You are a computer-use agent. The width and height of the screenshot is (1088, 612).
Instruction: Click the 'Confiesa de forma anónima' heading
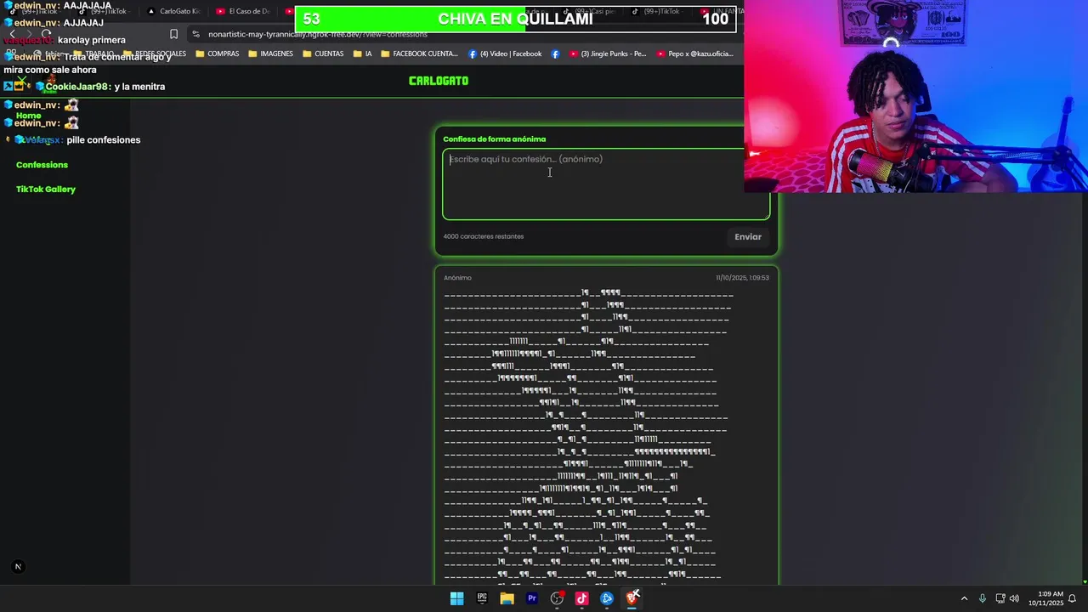[494, 139]
